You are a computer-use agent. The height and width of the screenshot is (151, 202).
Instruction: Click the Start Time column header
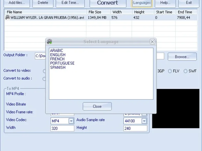point(165,12)
